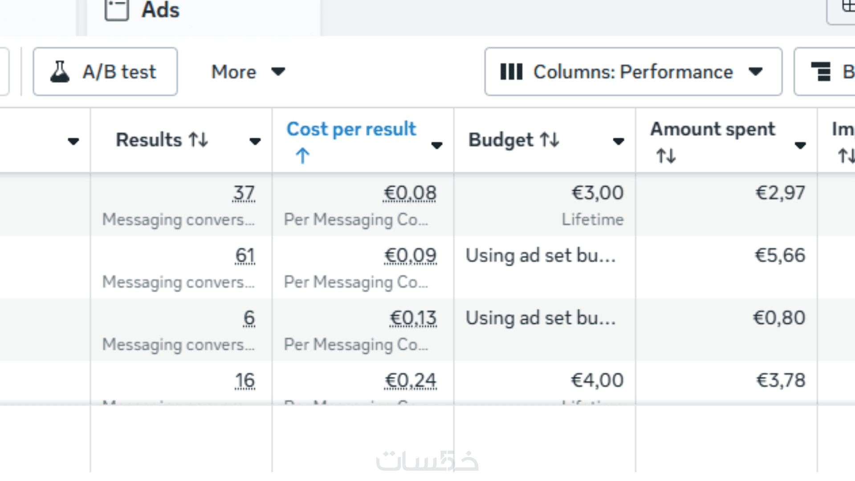Click the Cost per result ascending arrow

(x=302, y=156)
